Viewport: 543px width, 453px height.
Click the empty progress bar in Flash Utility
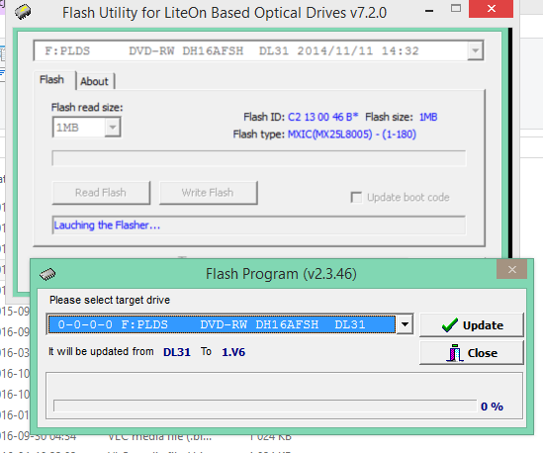tap(259, 158)
